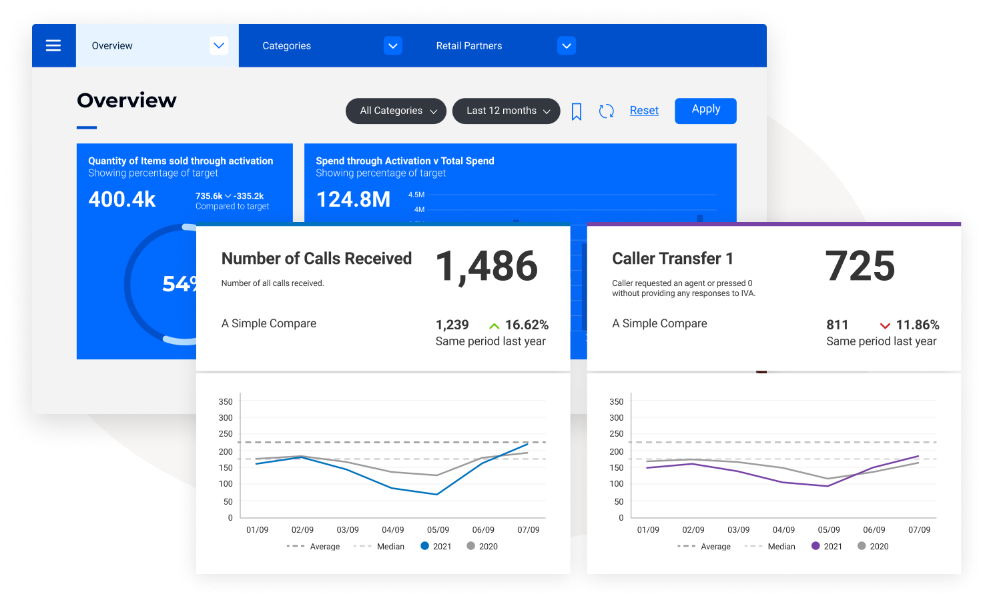Expand the Categories dropdown arrow
The width and height of the screenshot is (983, 598).
[x=393, y=45]
